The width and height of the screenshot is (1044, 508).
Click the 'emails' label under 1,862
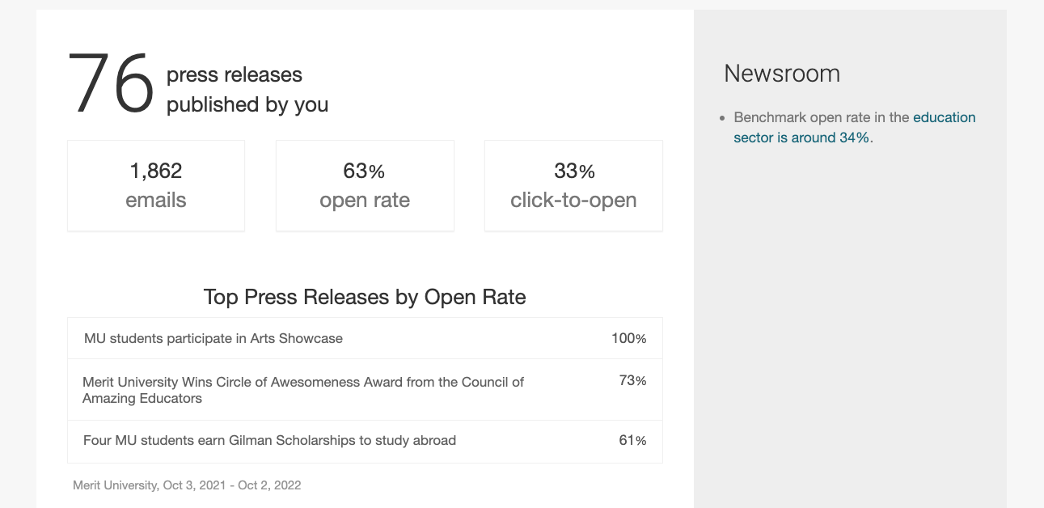156,201
